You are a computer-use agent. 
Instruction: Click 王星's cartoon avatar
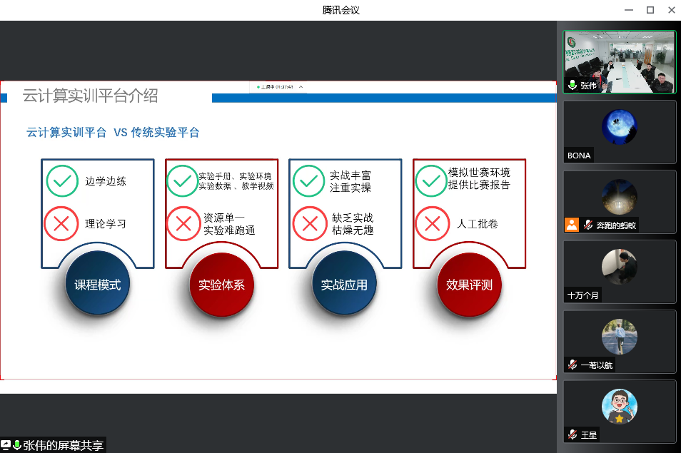(x=619, y=407)
